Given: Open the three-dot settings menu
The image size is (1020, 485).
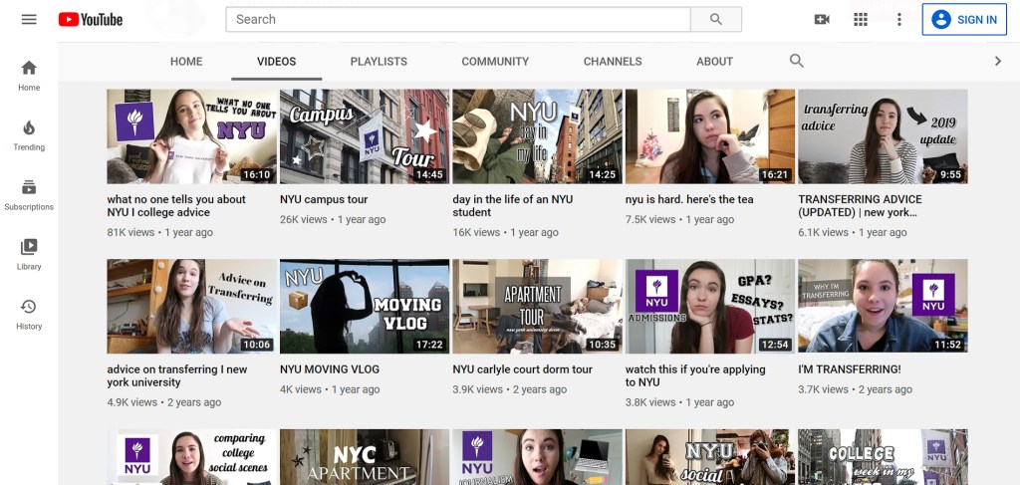Looking at the screenshot, I should (x=899, y=20).
